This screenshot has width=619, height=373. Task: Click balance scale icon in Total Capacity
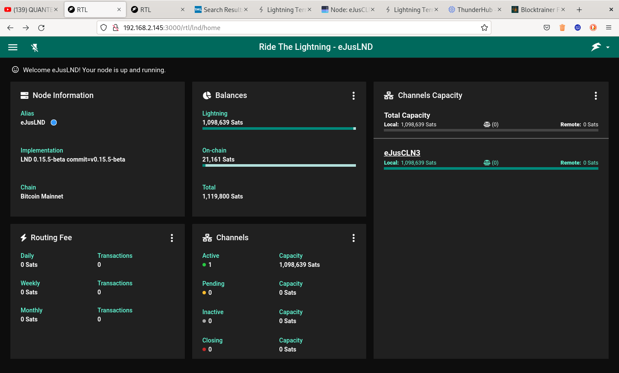pyautogui.click(x=487, y=125)
